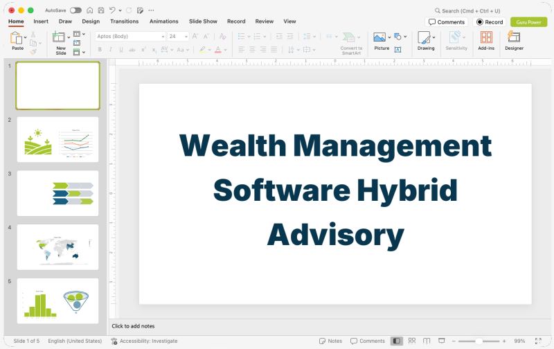Fit slide to current window
This screenshot has height=349, width=554.
point(538,341)
